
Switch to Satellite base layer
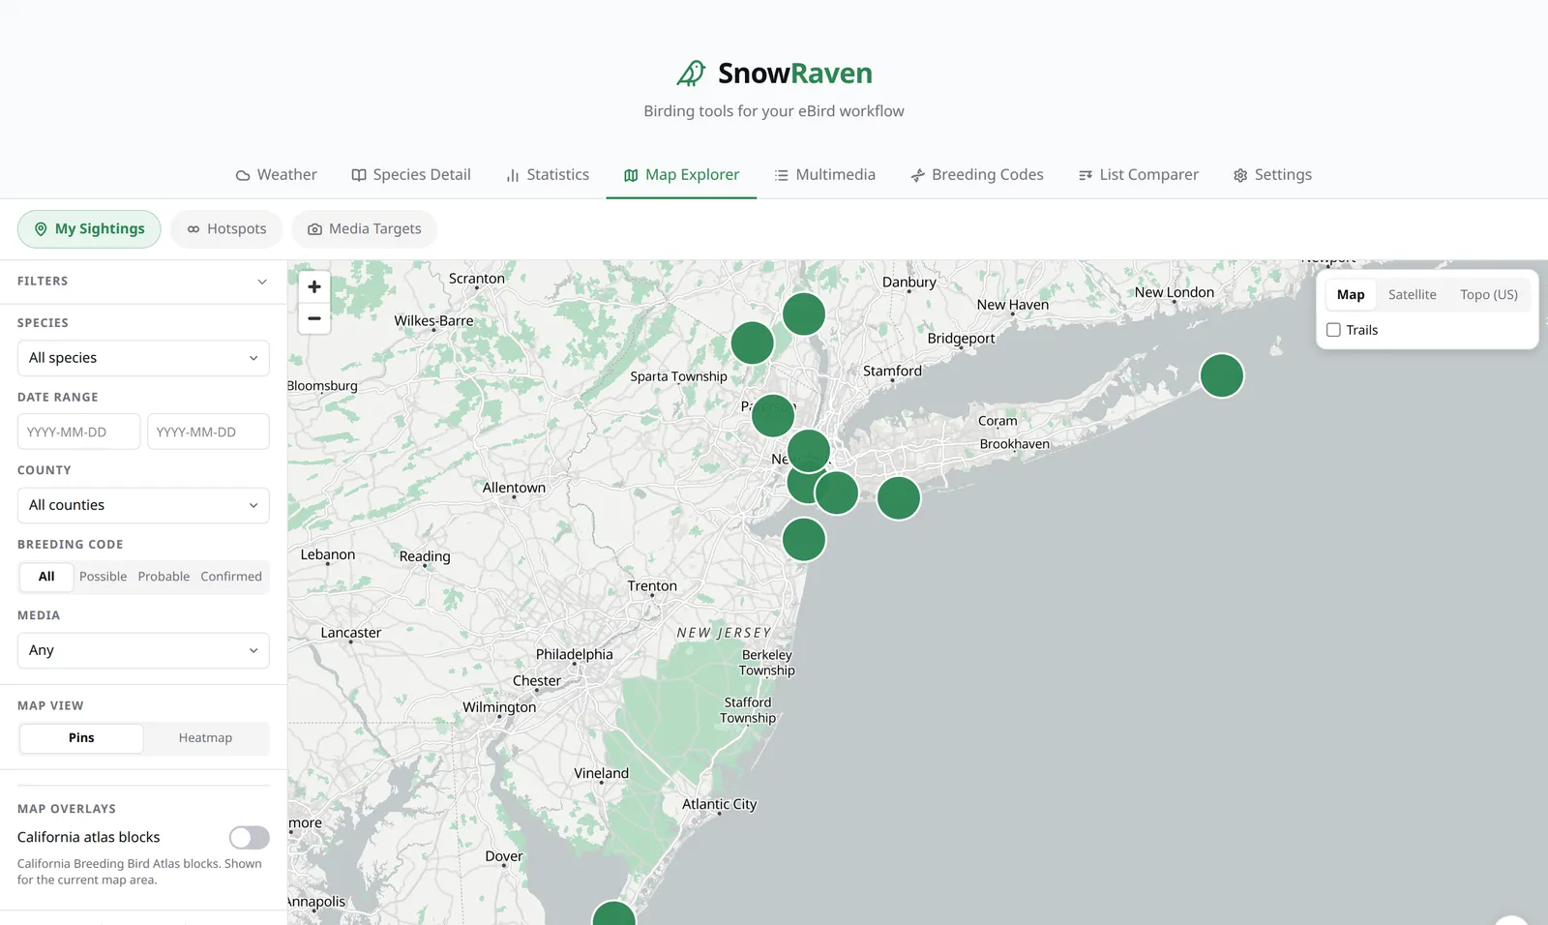point(1412,295)
